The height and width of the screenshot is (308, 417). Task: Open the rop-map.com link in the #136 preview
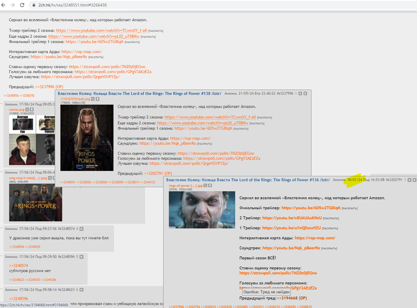point(315,238)
